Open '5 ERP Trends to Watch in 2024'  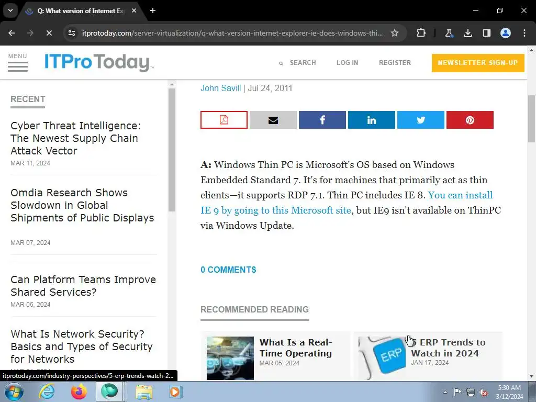(448, 348)
